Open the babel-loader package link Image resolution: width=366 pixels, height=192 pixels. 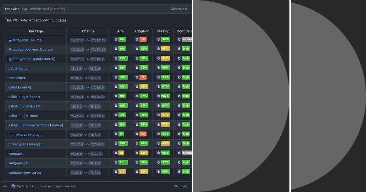tap(19, 68)
